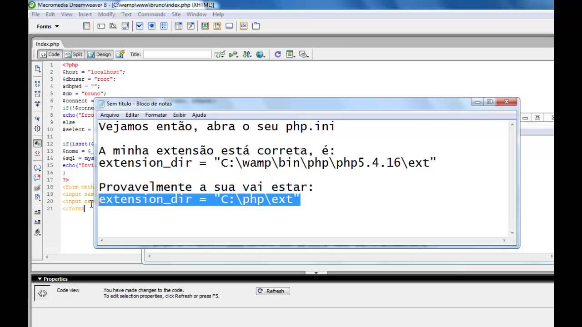This screenshot has height=327, width=582.
Task: Click highlighted extension_dir C:\php\ext line
Action: point(199,199)
